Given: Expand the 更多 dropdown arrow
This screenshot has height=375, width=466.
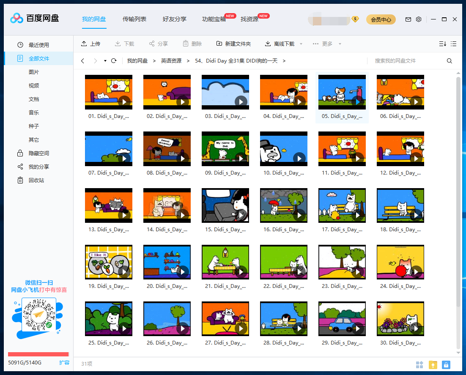Looking at the screenshot, I should tap(340, 44).
